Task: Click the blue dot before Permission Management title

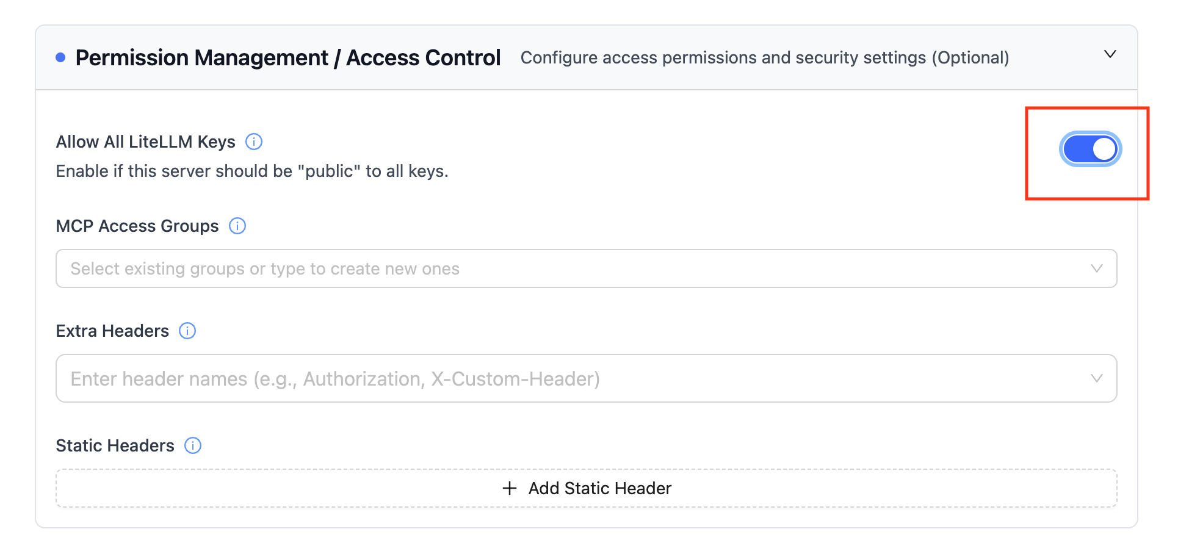Action: [60, 57]
